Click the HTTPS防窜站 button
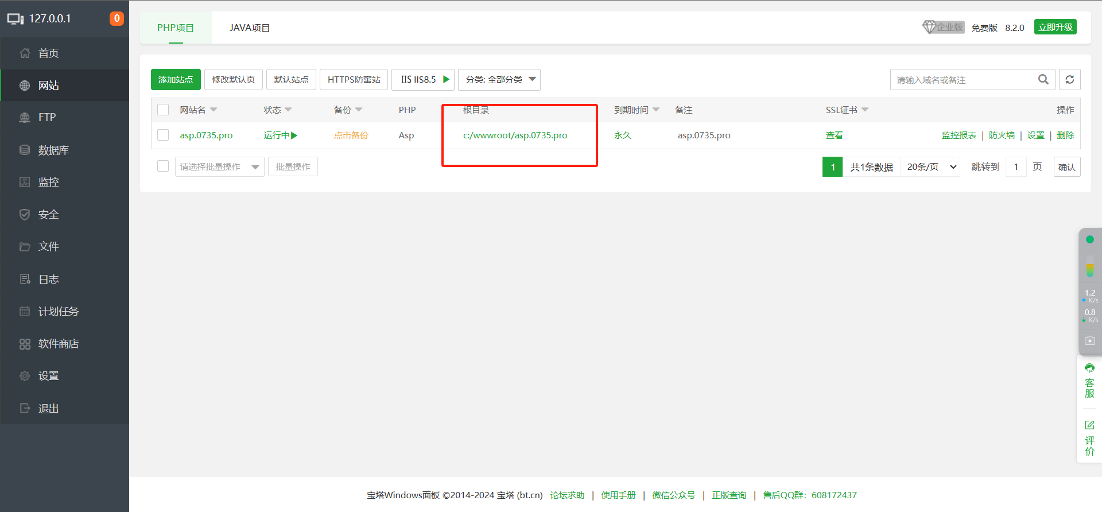This screenshot has width=1102, height=512. point(354,79)
